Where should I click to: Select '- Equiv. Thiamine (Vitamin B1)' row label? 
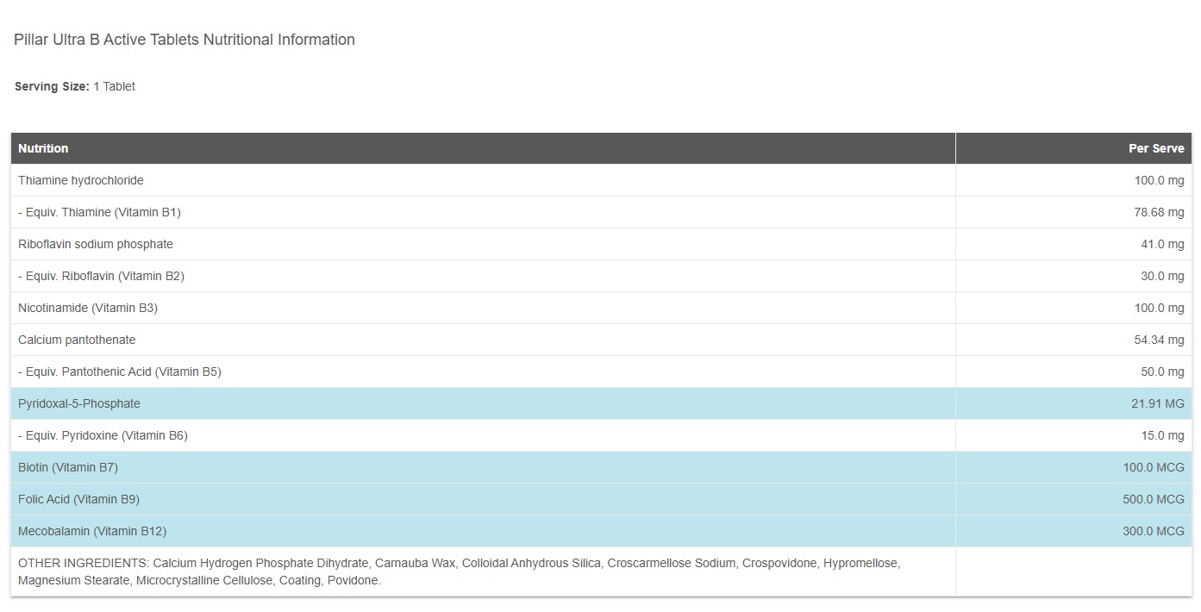[x=99, y=212]
